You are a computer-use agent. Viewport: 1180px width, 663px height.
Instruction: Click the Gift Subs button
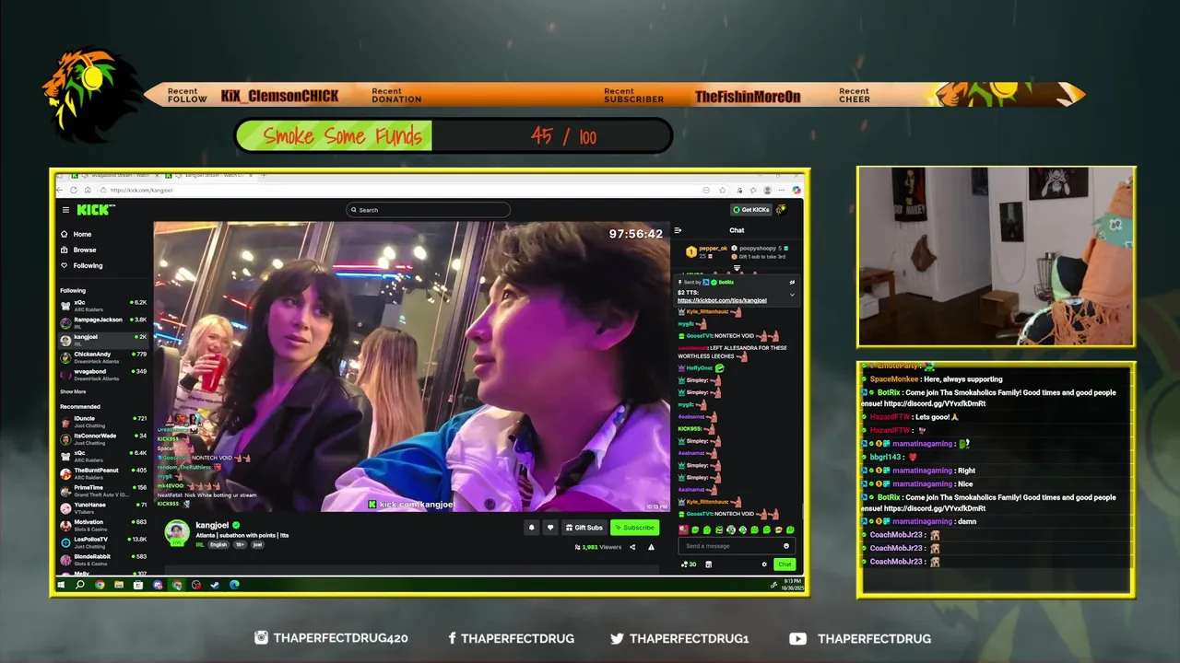click(584, 528)
